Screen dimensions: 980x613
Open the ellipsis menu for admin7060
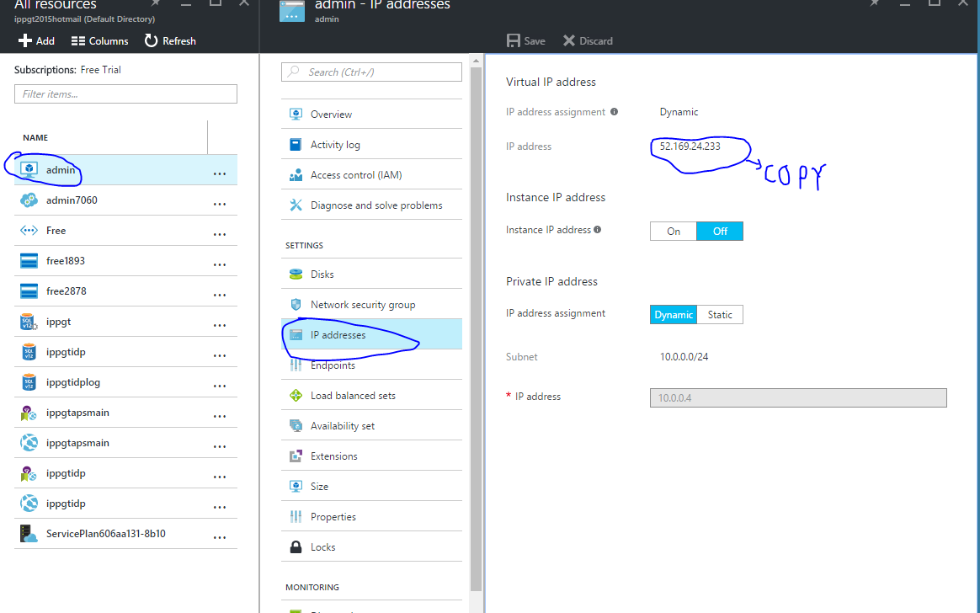click(220, 200)
